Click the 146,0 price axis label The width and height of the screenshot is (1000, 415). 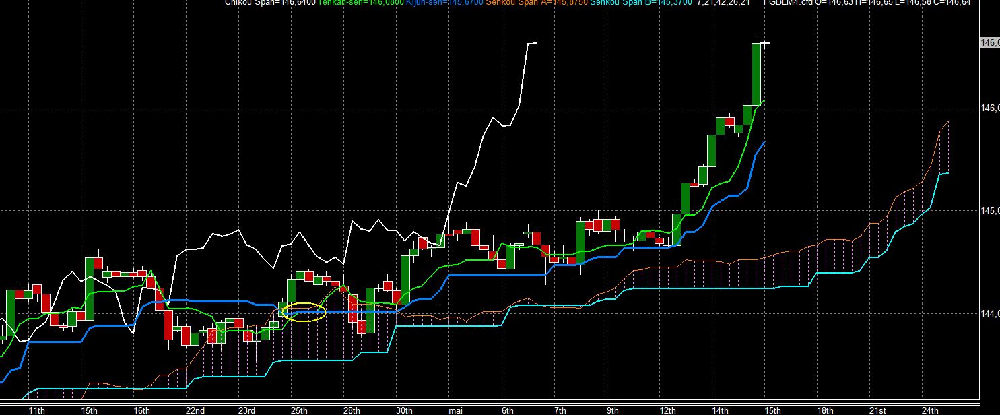[x=991, y=108]
